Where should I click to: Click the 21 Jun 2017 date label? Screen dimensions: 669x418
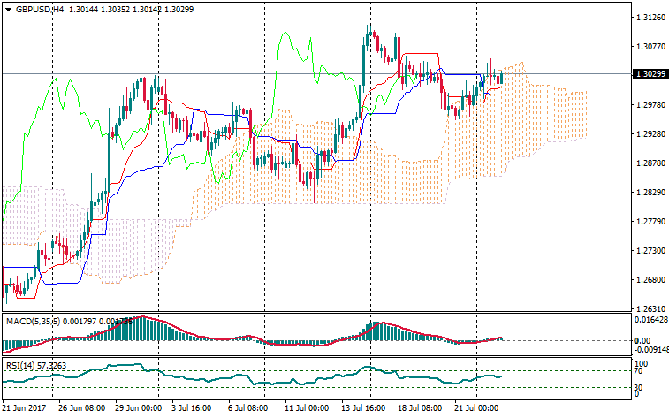tap(26, 409)
